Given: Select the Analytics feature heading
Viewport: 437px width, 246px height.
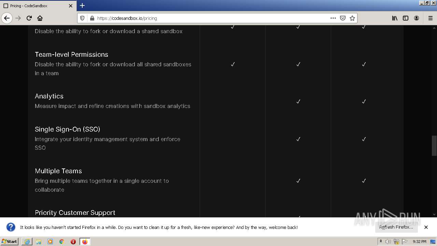Looking at the screenshot, I should [49, 96].
